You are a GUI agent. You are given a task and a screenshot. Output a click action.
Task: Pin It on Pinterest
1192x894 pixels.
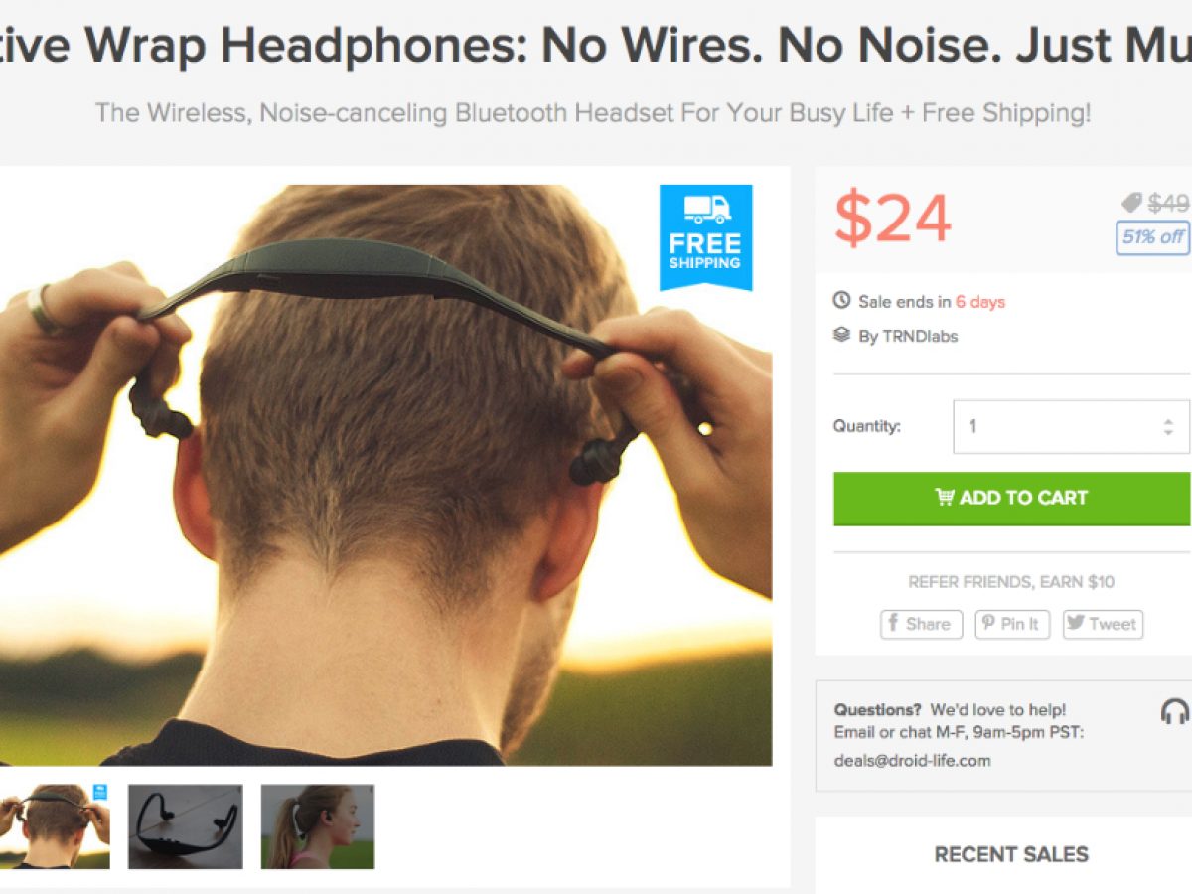pos(1012,624)
